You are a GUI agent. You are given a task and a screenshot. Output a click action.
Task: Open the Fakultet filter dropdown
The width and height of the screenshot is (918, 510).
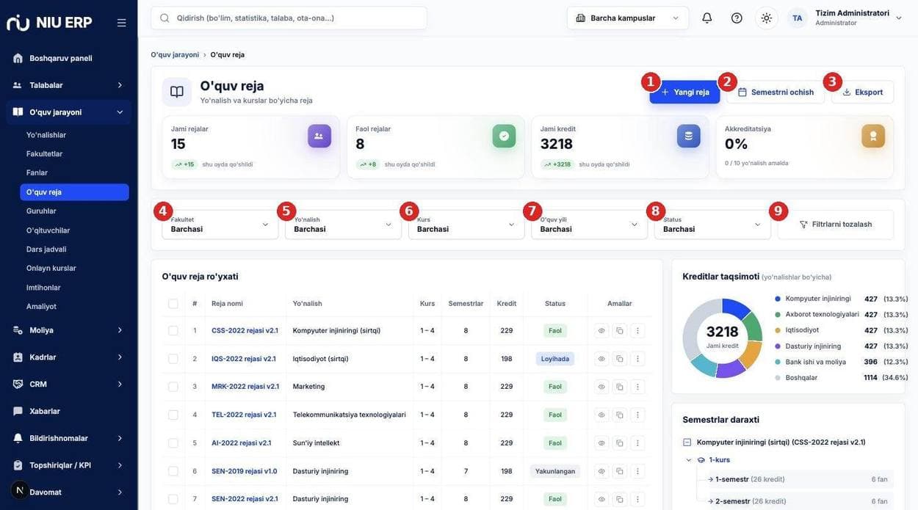[x=220, y=225]
